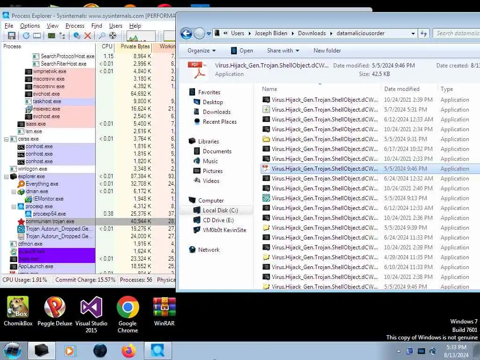The height and width of the screenshot is (360, 480).
Task: Click the Open button in Explorer command bar
Action: coord(242,51)
